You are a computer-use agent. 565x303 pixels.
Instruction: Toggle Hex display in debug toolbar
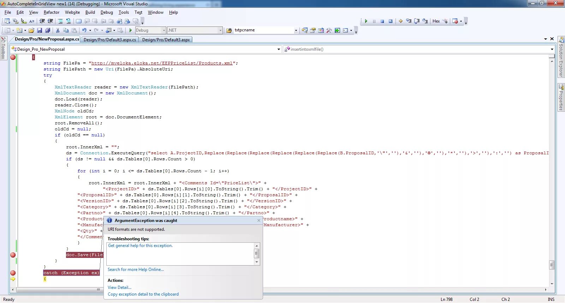click(x=436, y=21)
